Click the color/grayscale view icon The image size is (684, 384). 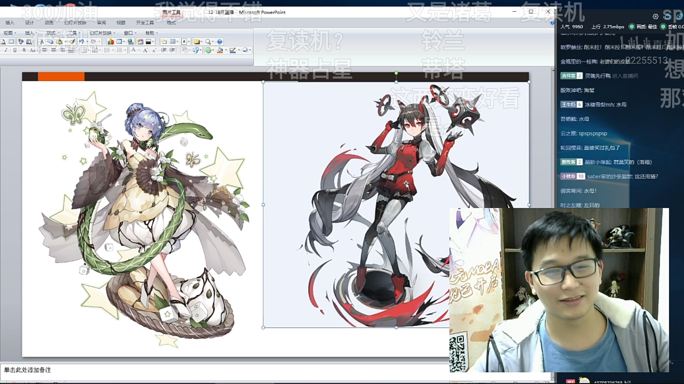tap(149, 42)
